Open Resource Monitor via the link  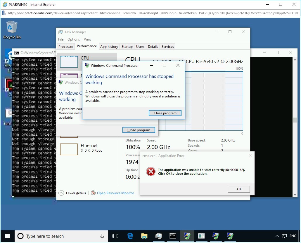pos(116,193)
